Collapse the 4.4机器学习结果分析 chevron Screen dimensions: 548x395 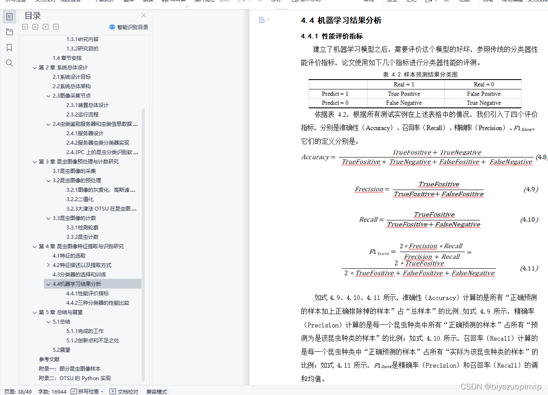(x=48, y=284)
